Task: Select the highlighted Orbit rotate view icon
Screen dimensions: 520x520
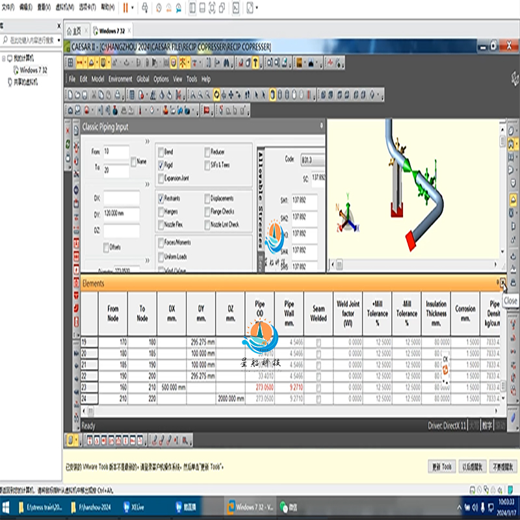Action: pos(216,95)
